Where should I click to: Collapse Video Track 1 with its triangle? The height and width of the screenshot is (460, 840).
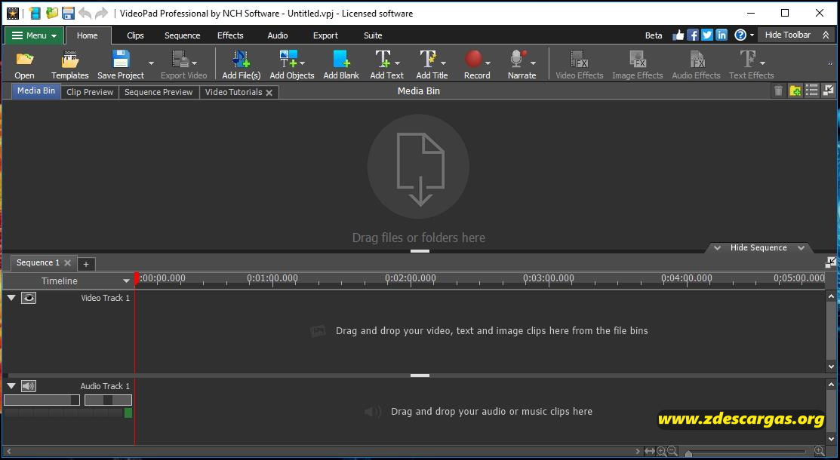click(x=11, y=298)
